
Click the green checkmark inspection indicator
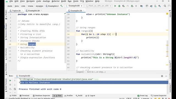coord(65,13)
